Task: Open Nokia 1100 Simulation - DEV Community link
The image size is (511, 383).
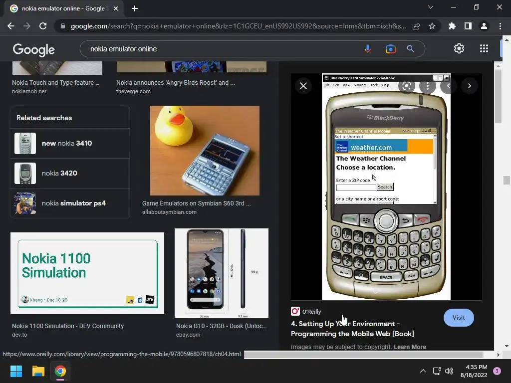Action: 68,326
